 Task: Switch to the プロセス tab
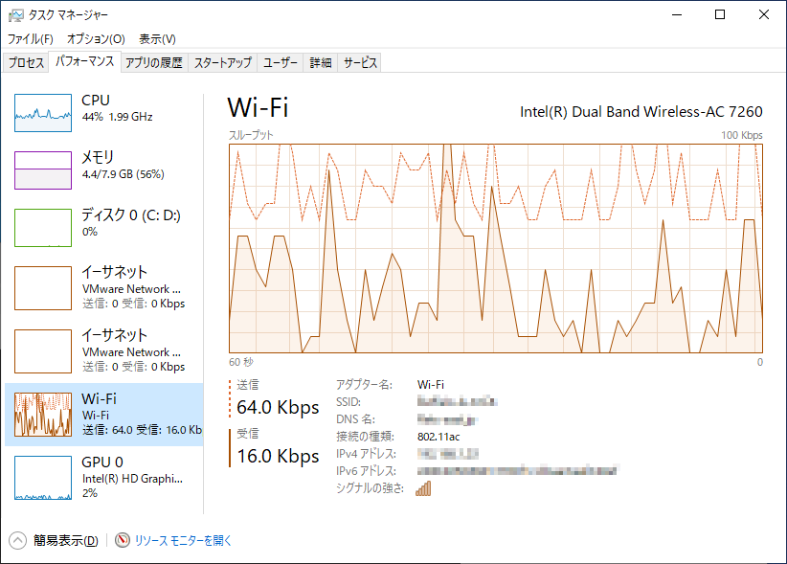[26, 63]
